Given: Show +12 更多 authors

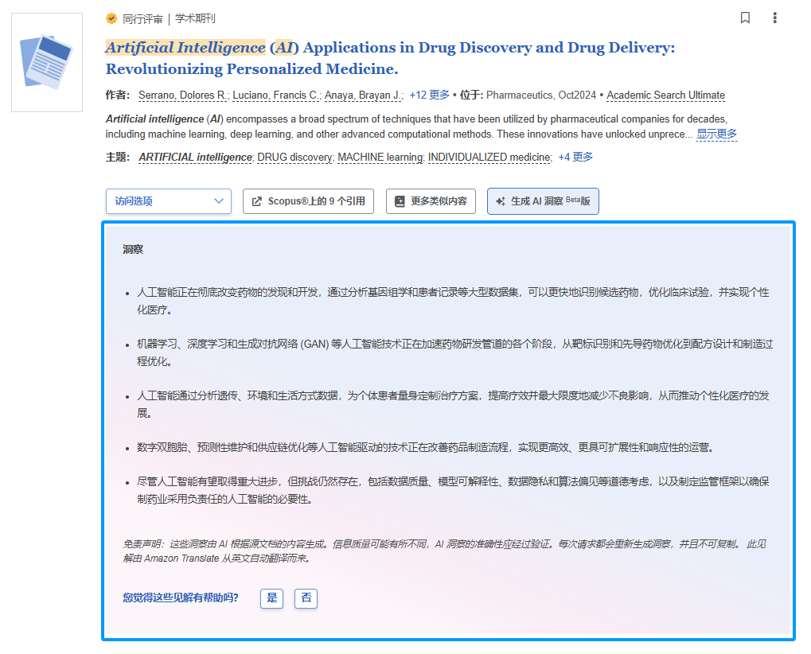Looking at the screenshot, I should (x=429, y=95).
